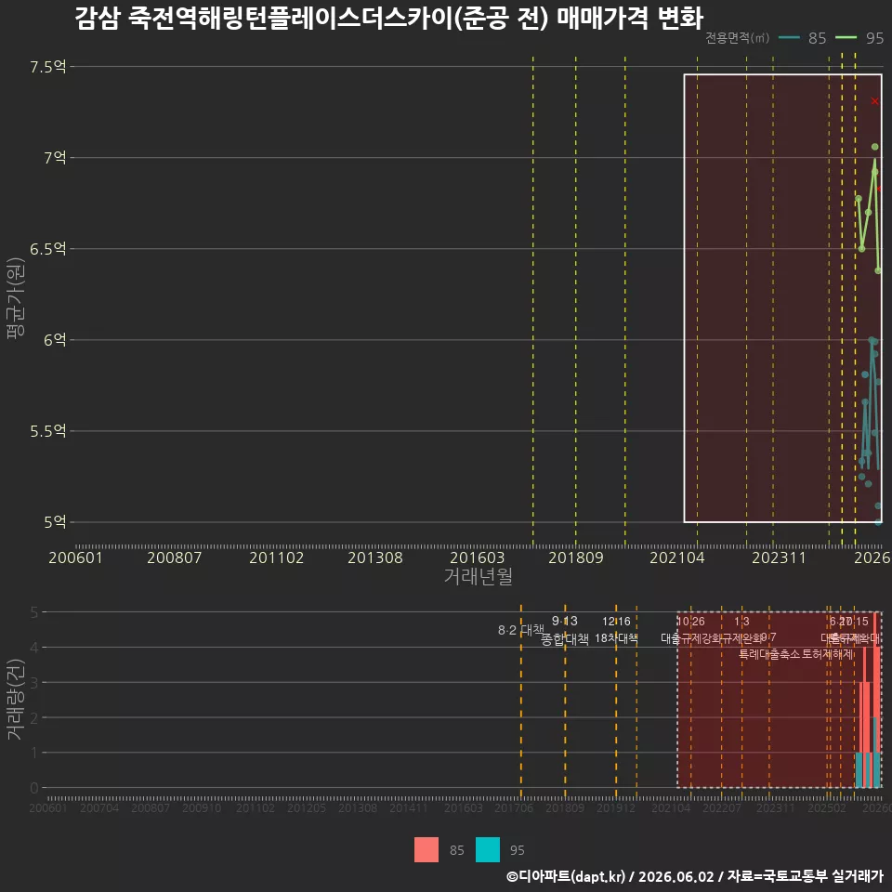Click the '18차대책' annotation label
Viewport: 892px width, 892px height.
[x=616, y=638]
